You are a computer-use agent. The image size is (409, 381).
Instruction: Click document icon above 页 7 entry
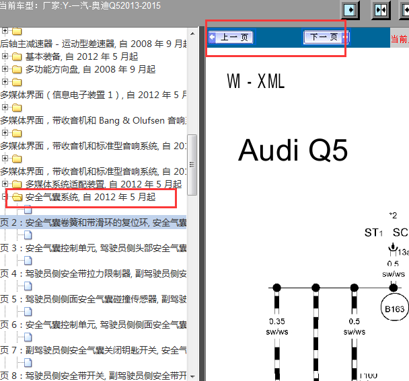point(28,337)
